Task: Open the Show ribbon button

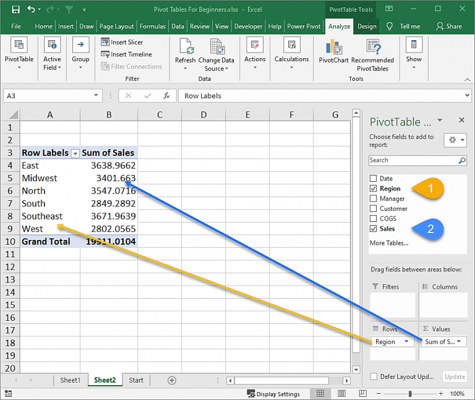Action: (x=414, y=53)
